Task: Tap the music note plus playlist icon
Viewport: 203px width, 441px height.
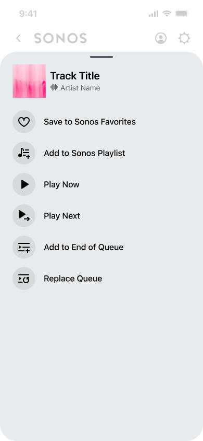Action: pos(24,153)
